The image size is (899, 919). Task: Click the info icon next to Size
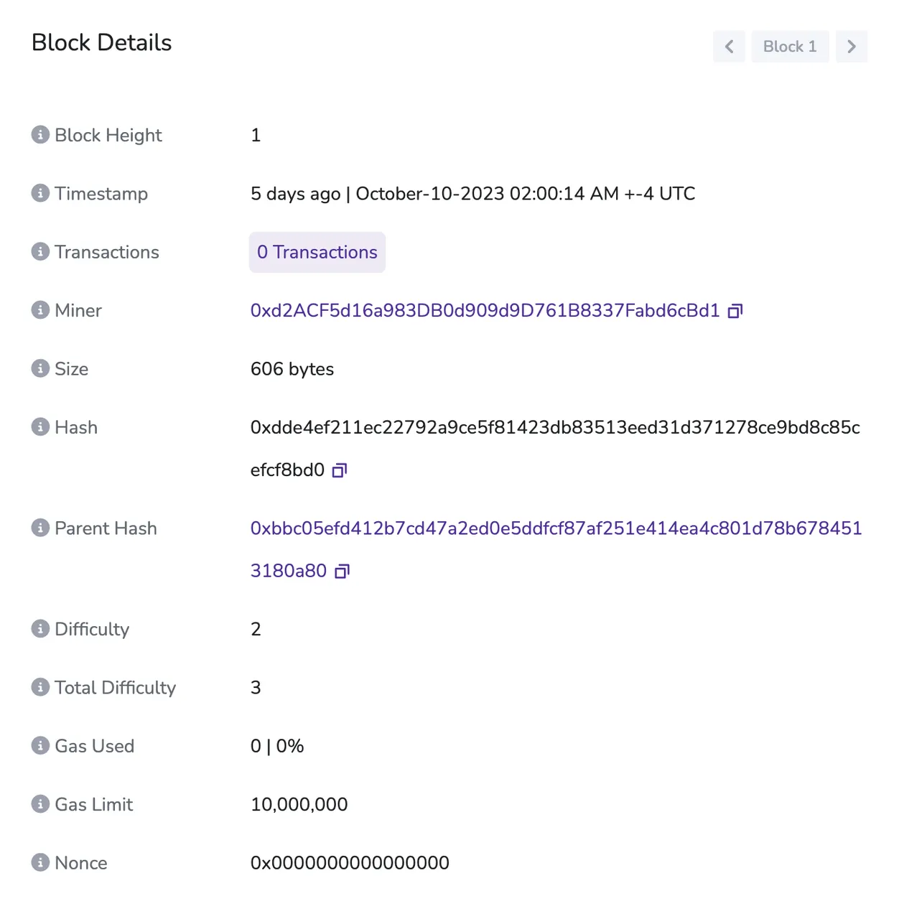click(40, 368)
